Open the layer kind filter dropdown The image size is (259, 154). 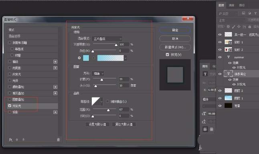[x=228, y=13]
